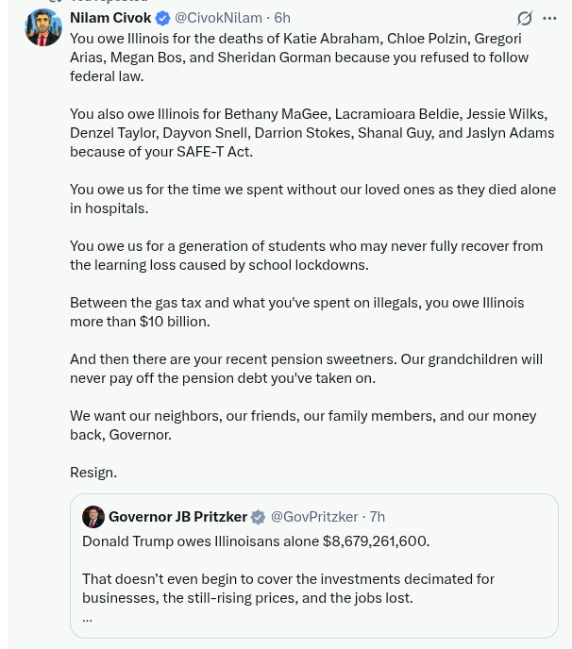Open the @CivokNilam handle link

(218, 18)
